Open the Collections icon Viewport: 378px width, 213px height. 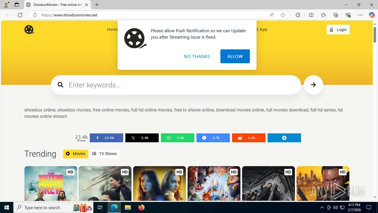(x=336, y=15)
